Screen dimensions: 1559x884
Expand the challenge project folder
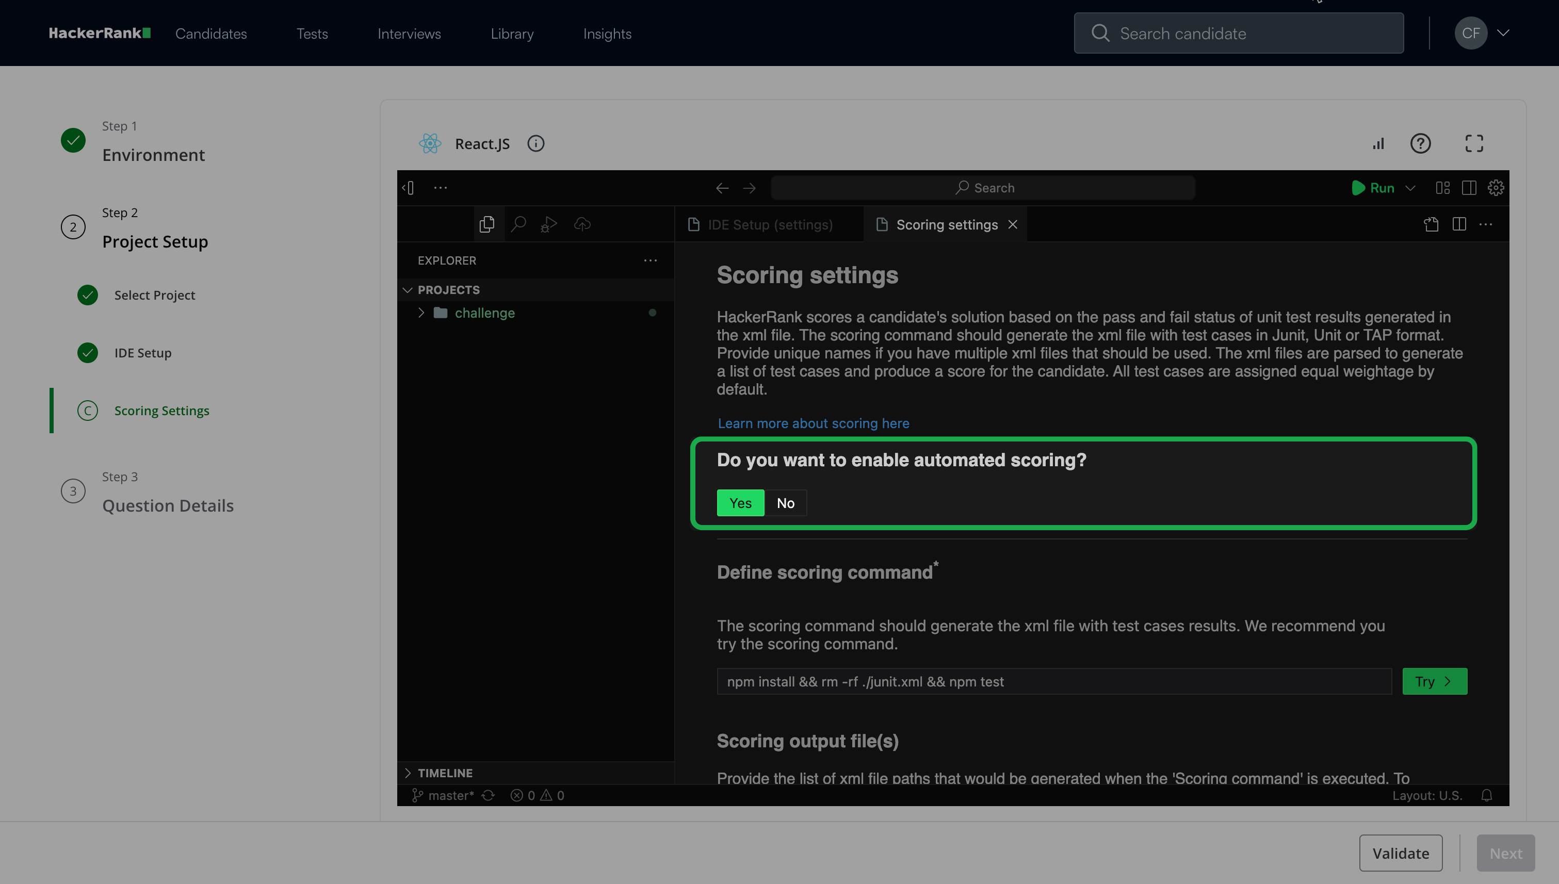[x=421, y=313]
